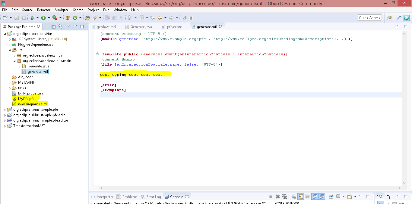
Task: Collapse the org.eclipse.acceleo.sirius project
Action: (5, 34)
